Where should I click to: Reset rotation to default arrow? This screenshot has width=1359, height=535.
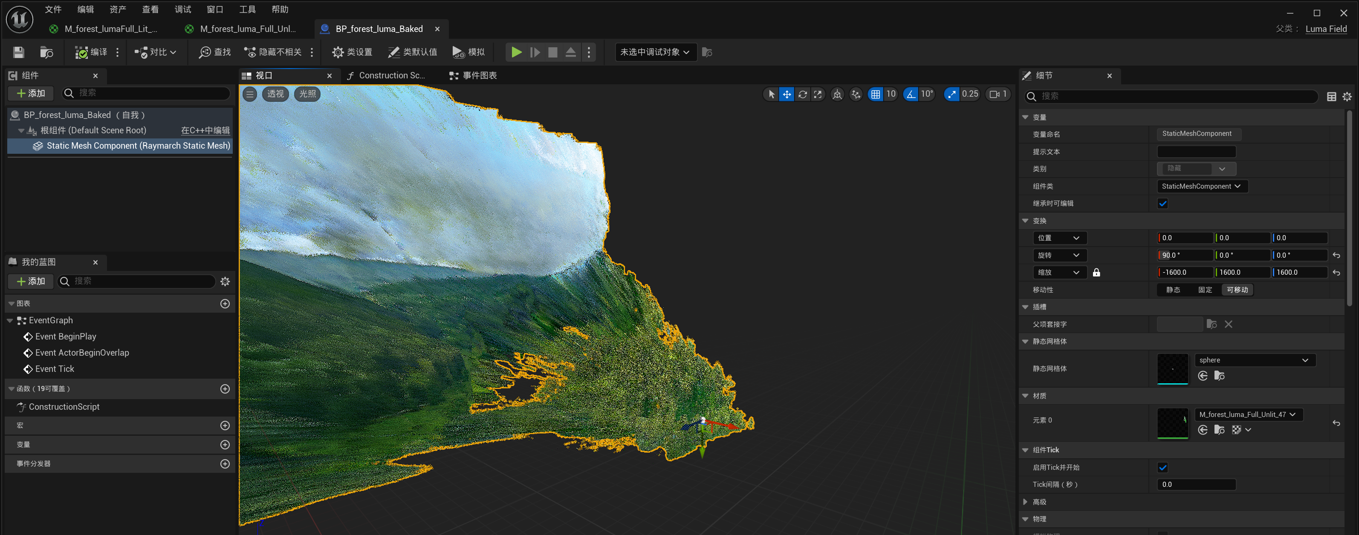pyautogui.click(x=1336, y=256)
